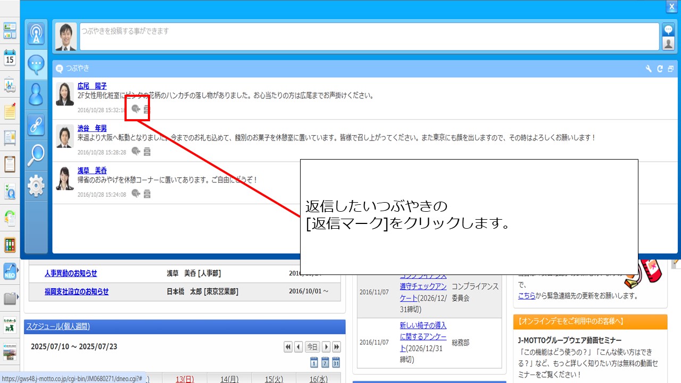Viewport: 681px width, 383px height.
Task: Click the archive icon on 渋谷 年男's post
Action: tap(147, 152)
